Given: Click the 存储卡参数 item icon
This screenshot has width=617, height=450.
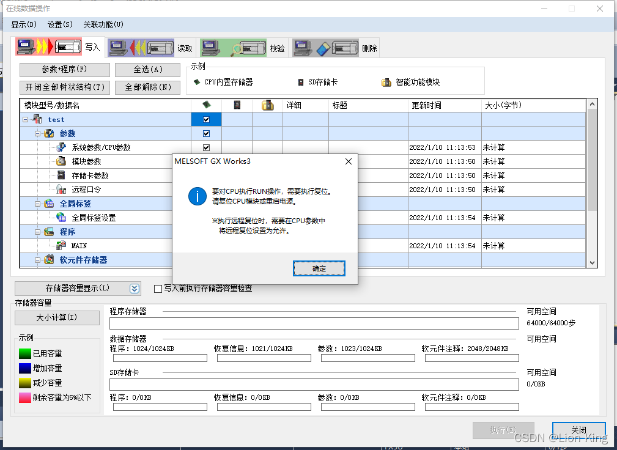Looking at the screenshot, I should click(x=61, y=175).
